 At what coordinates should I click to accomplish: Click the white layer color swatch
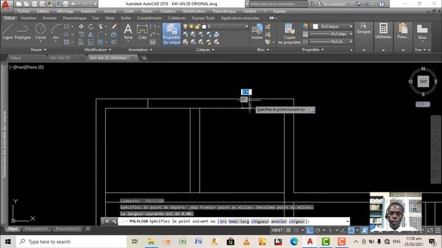tap(204, 26)
